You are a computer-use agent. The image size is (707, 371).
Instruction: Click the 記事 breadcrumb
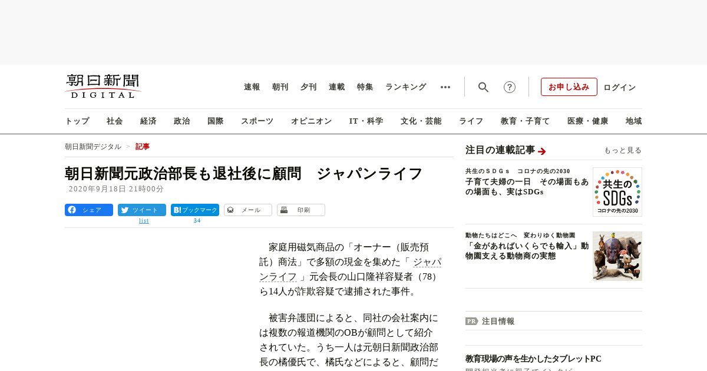pos(143,147)
